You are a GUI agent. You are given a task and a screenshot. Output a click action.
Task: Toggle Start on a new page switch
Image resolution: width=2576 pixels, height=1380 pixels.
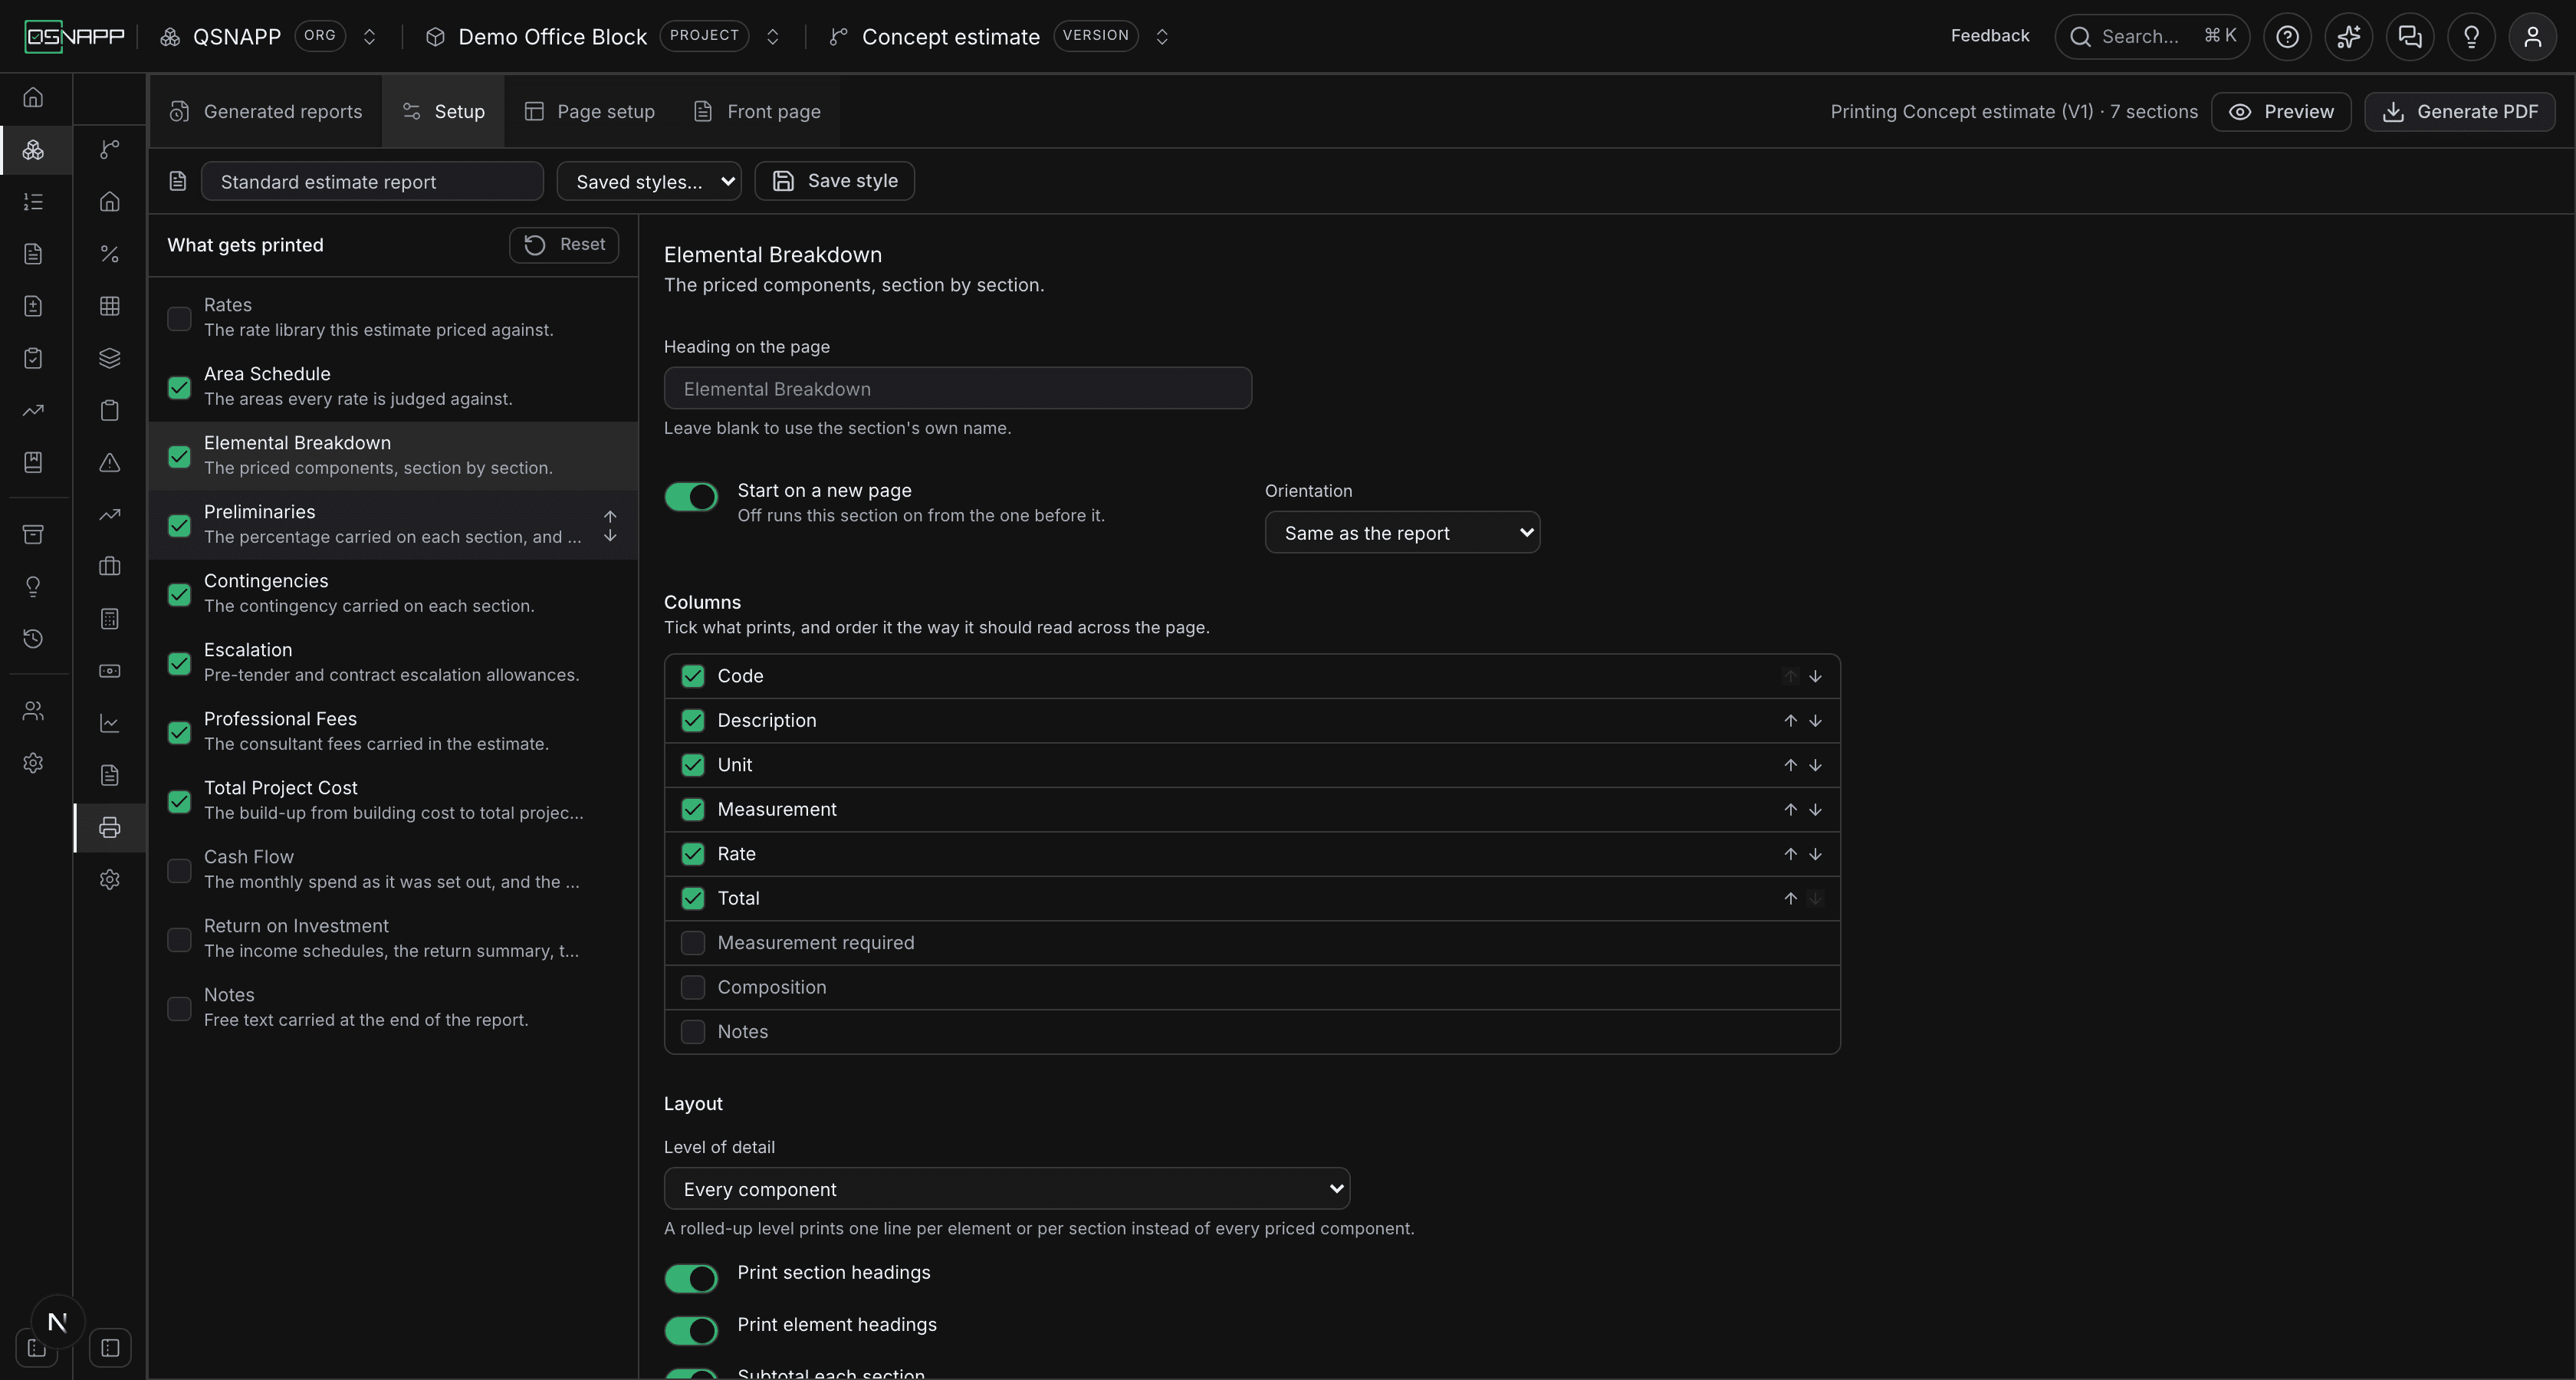tap(691, 497)
